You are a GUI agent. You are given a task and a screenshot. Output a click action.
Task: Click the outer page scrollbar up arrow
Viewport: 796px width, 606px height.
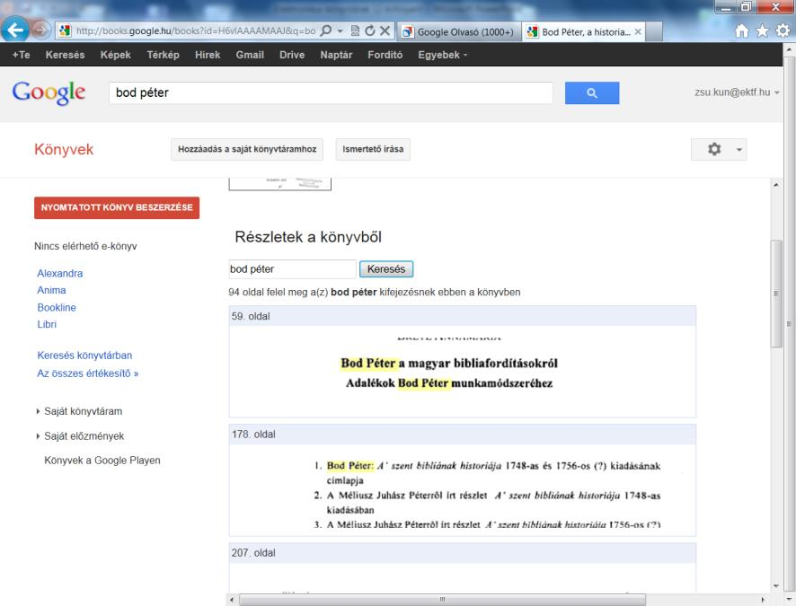(790, 49)
